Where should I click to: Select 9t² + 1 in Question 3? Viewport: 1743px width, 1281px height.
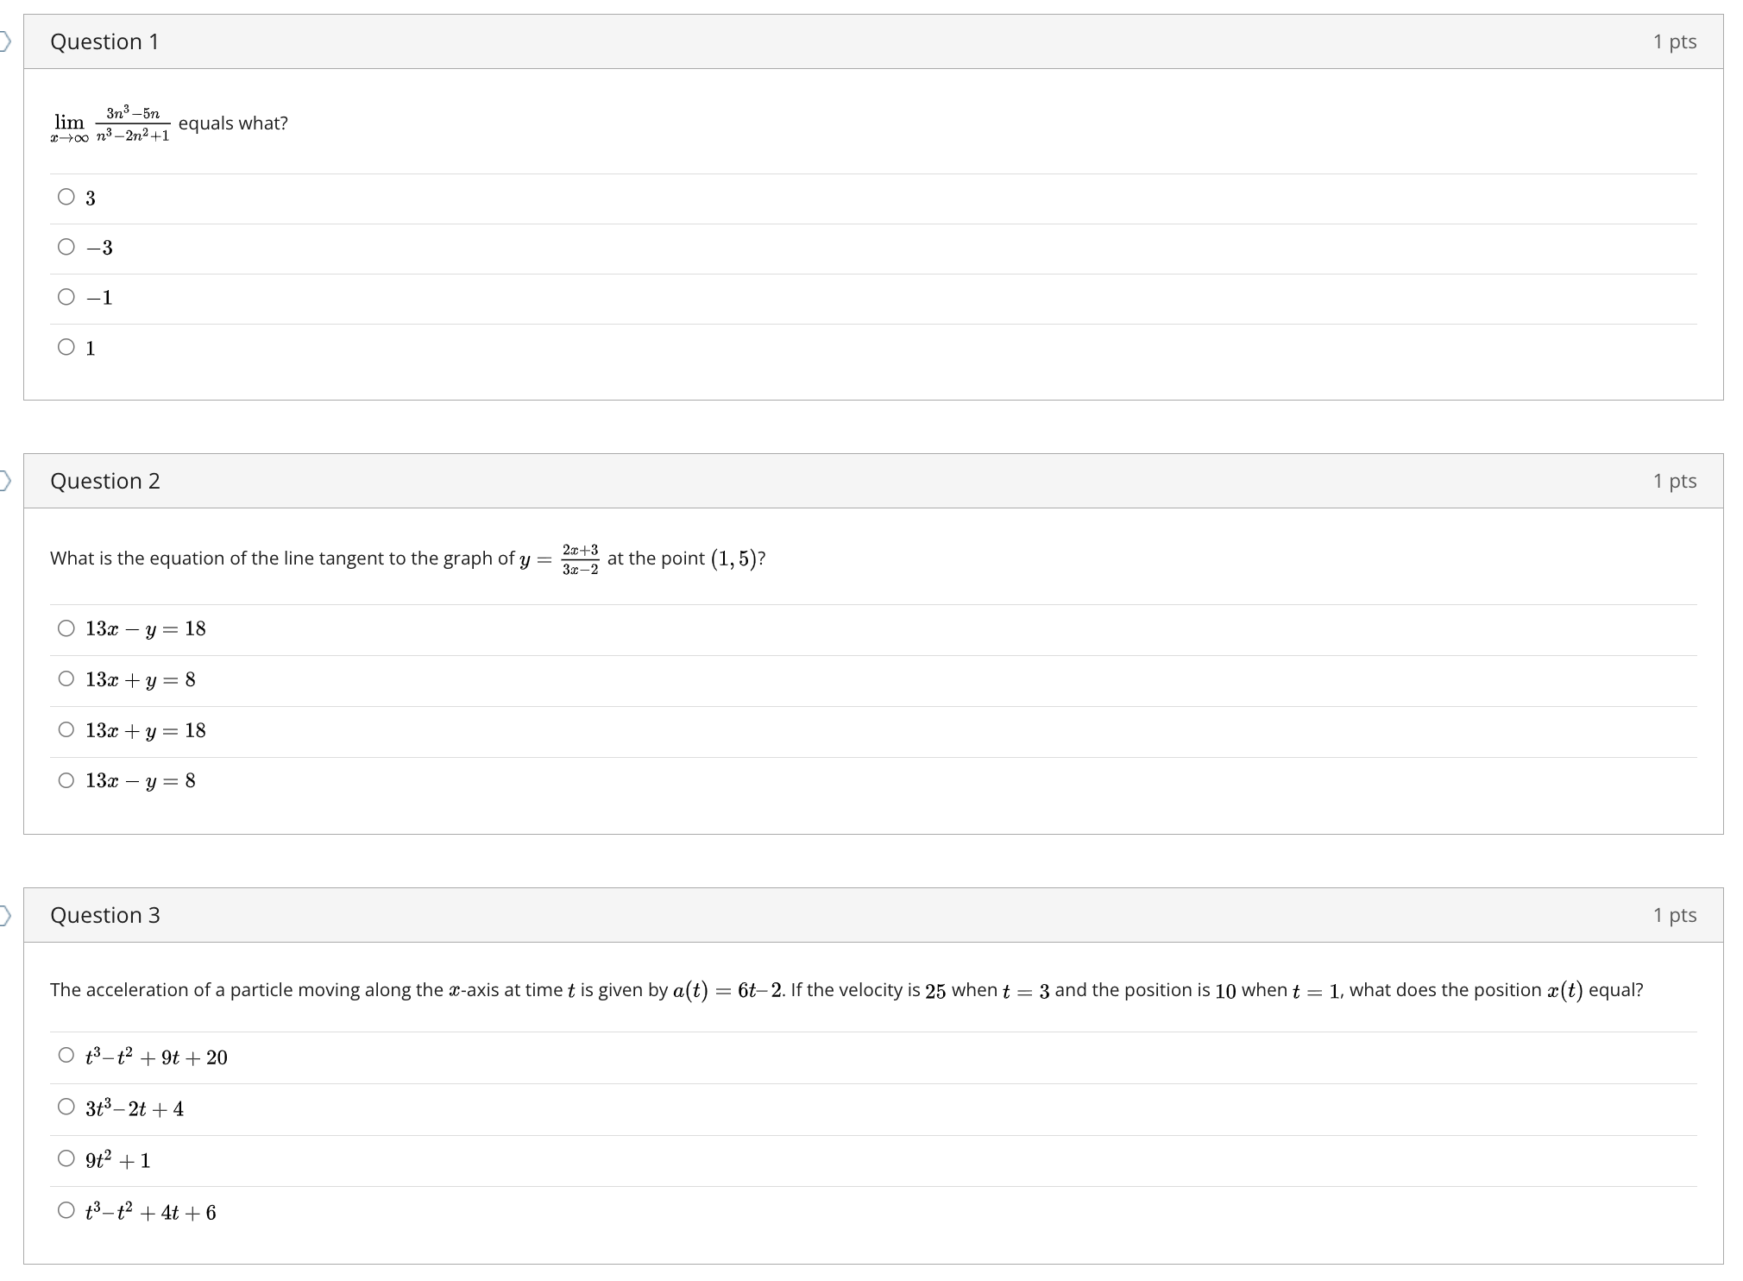pyautogui.click(x=66, y=1158)
